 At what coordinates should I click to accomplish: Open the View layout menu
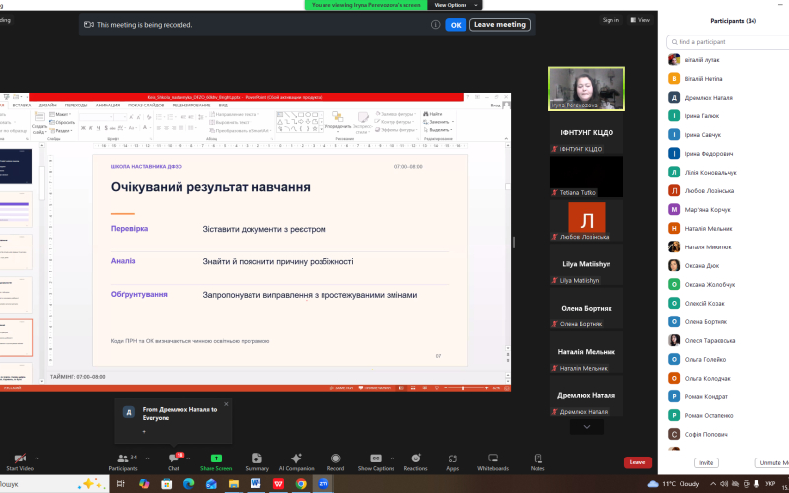click(640, 20)
